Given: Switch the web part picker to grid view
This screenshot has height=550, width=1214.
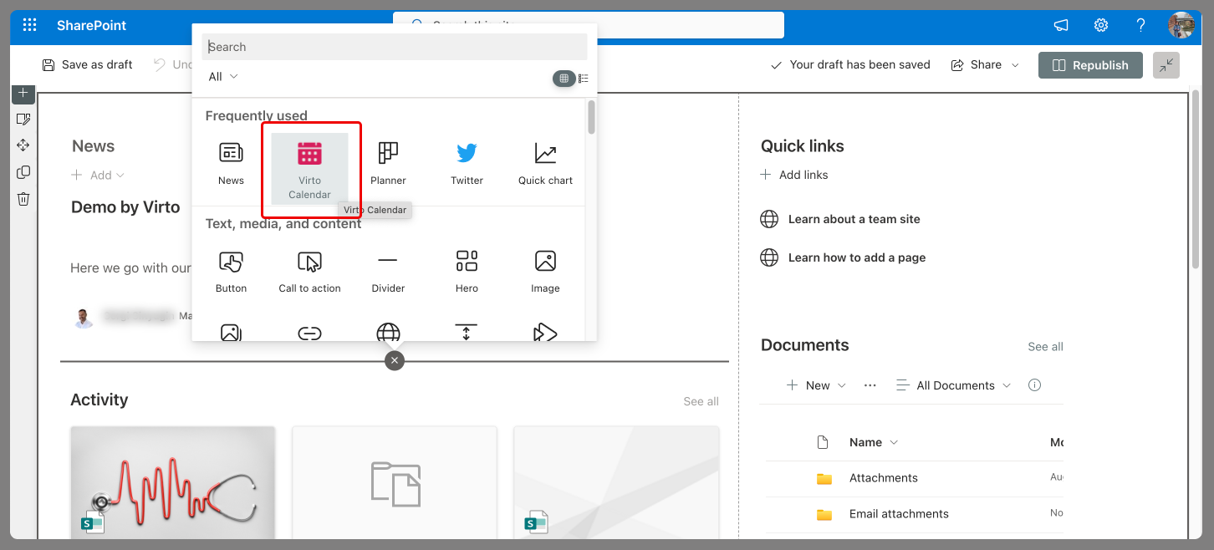Looking at the screenshot, I should (564, 78).
